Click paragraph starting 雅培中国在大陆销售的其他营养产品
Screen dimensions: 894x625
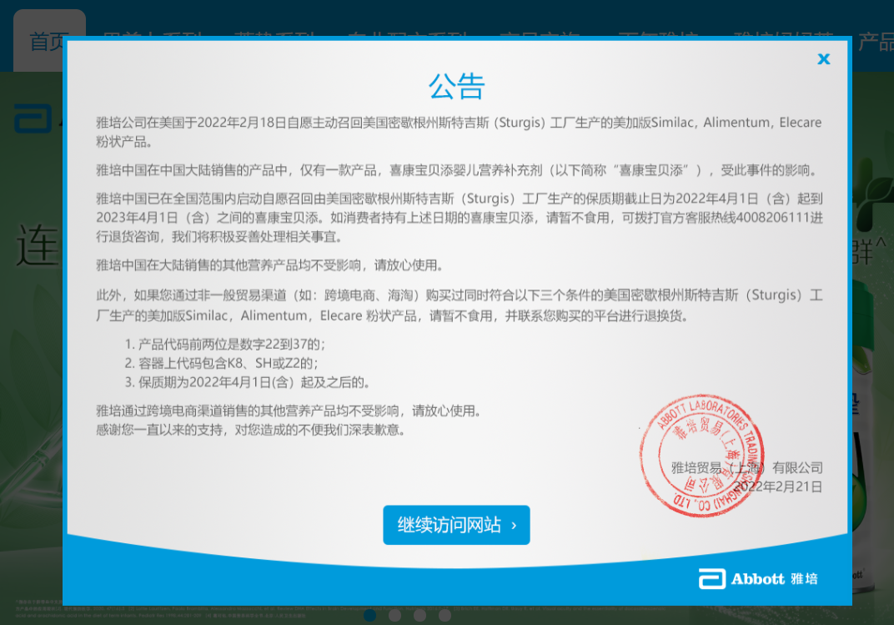point(269,265)
